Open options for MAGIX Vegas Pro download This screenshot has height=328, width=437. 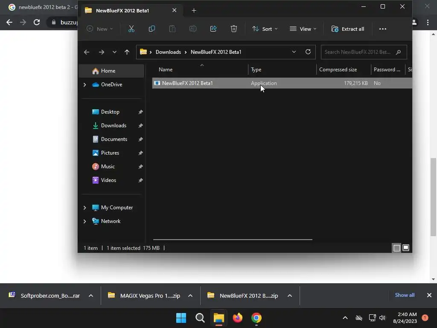click(190, 296)
